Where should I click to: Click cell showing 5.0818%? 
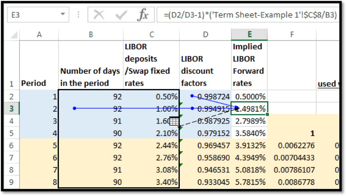pos(249,170)
